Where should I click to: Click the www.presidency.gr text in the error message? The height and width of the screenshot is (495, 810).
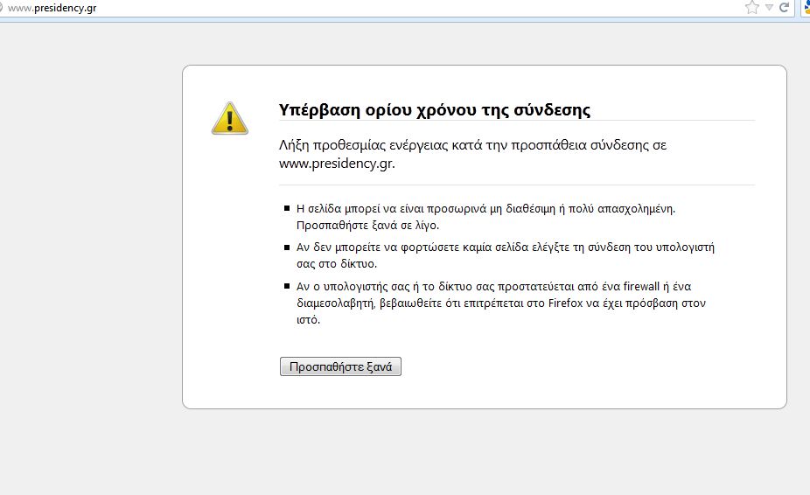337,163
